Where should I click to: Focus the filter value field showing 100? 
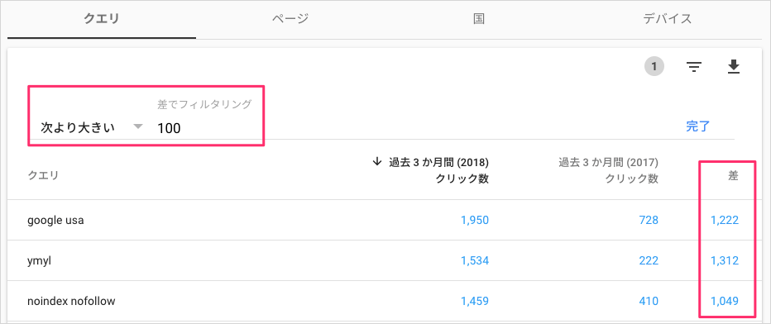[x=204, y=129]
